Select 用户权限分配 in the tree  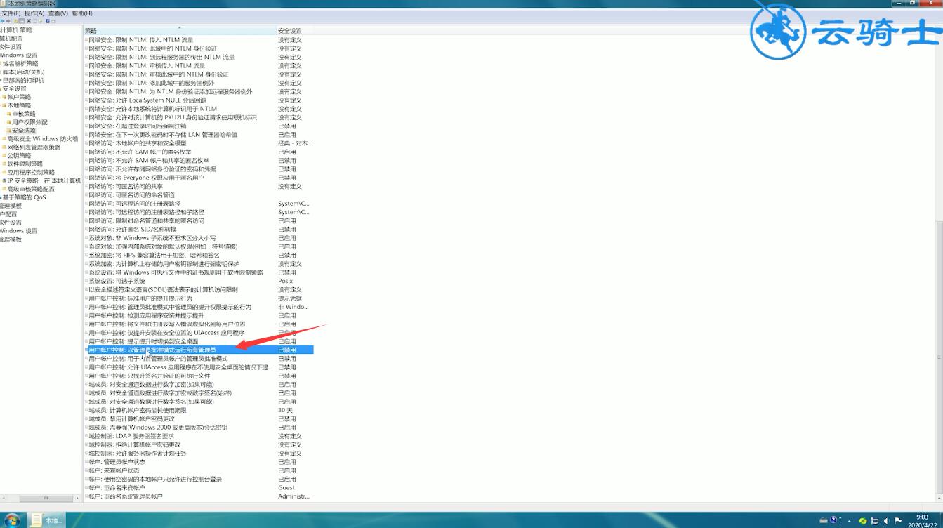[29, 122]
